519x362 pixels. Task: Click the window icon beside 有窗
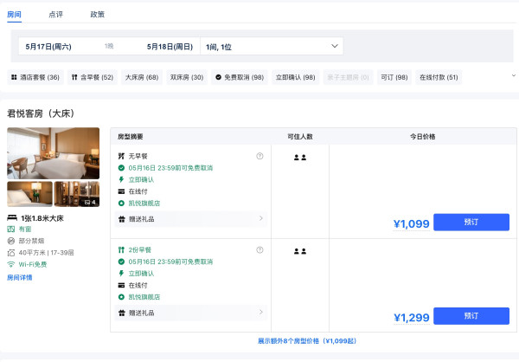(x=11, y=229)
